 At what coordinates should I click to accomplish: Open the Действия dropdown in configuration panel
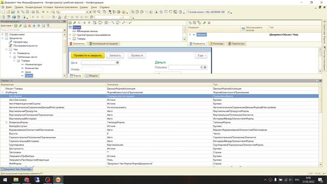(7, 26)
